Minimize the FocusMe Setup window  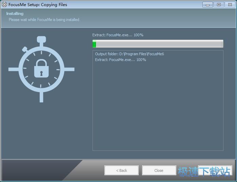coord(208,5)
